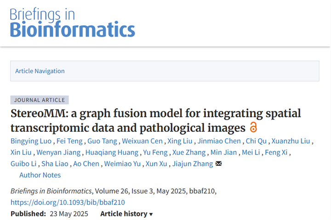Click the open access lock icon
Screen dimensions: 331x220
click(x=253, y=127)
